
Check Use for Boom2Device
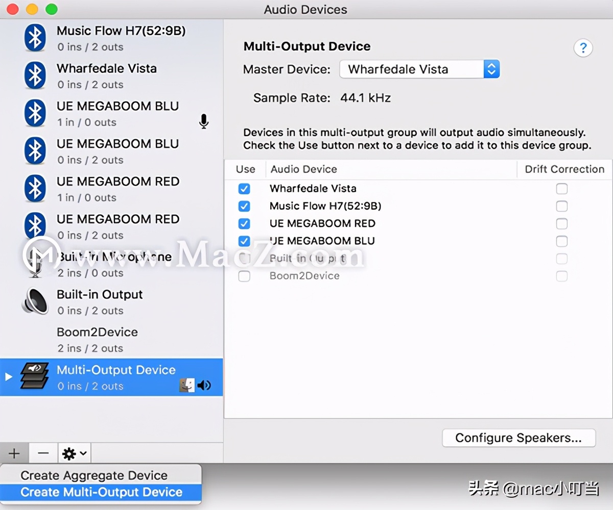click(x=244, y=276)
